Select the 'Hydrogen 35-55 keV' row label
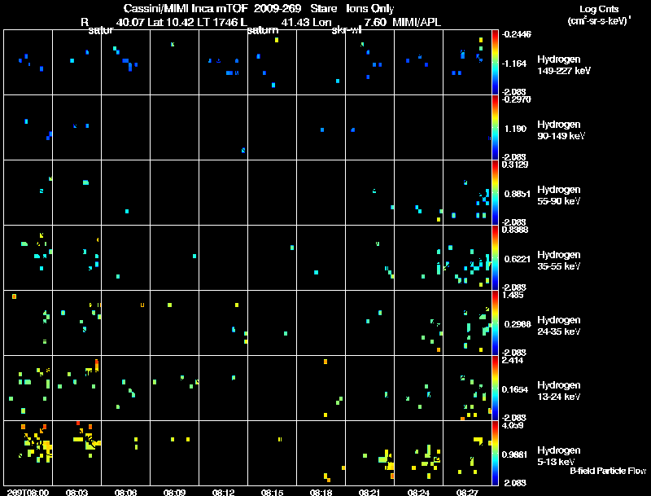Image resolution: width=651 pixels, height=496 pixels. pyautogui.click(x=558, y=261)
